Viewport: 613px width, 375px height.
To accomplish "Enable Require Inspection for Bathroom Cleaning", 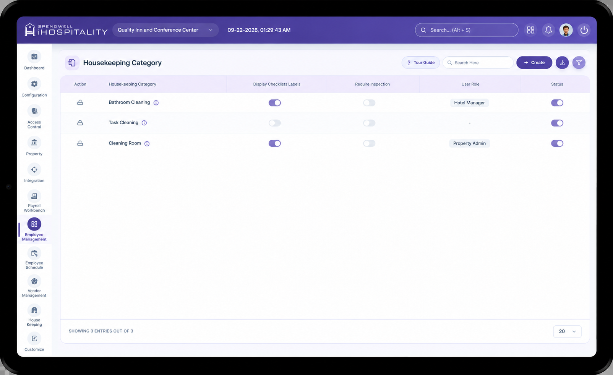I will 369,103.
